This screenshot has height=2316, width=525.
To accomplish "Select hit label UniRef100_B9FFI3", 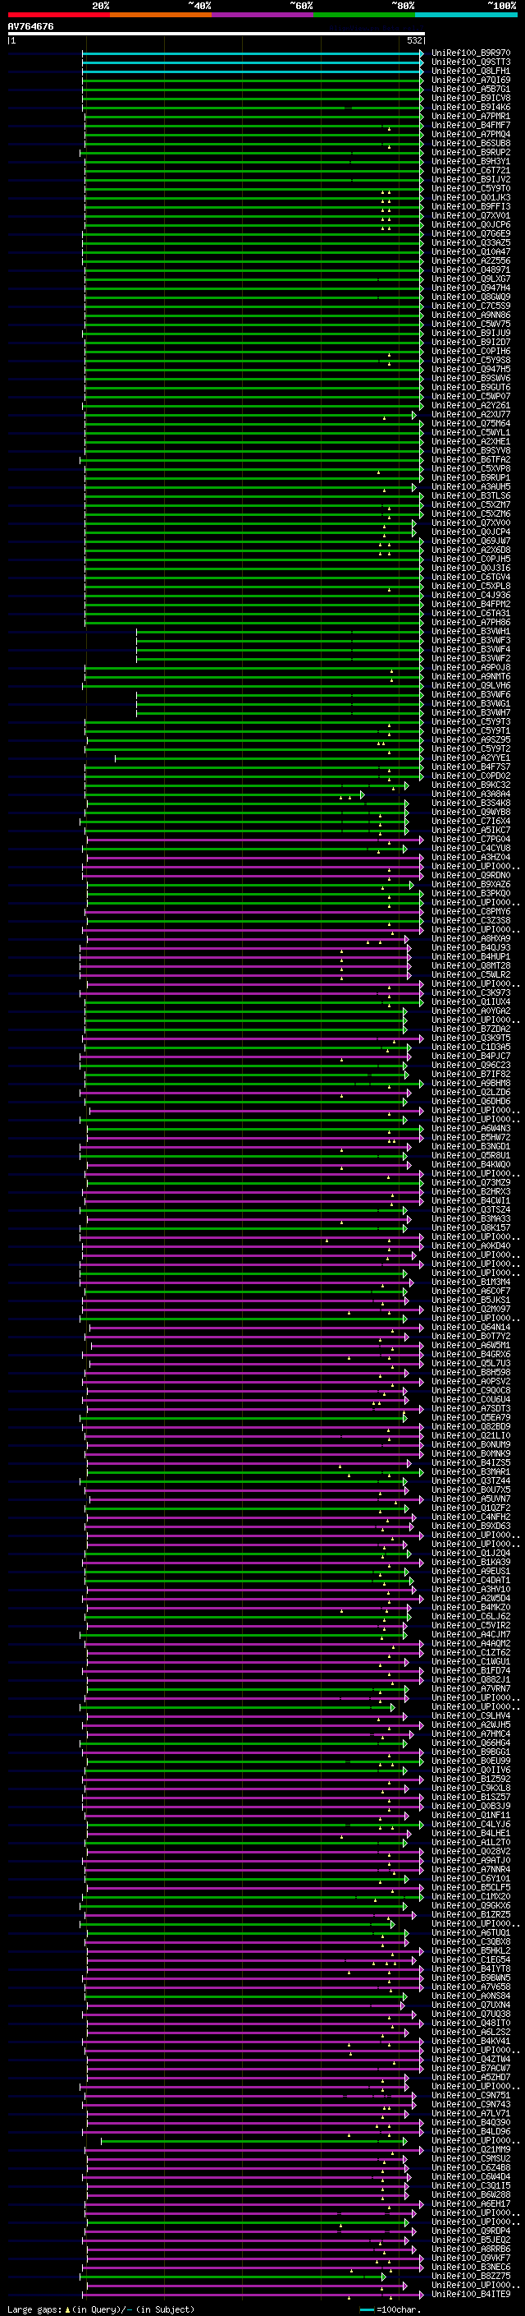I will [471, 207].
